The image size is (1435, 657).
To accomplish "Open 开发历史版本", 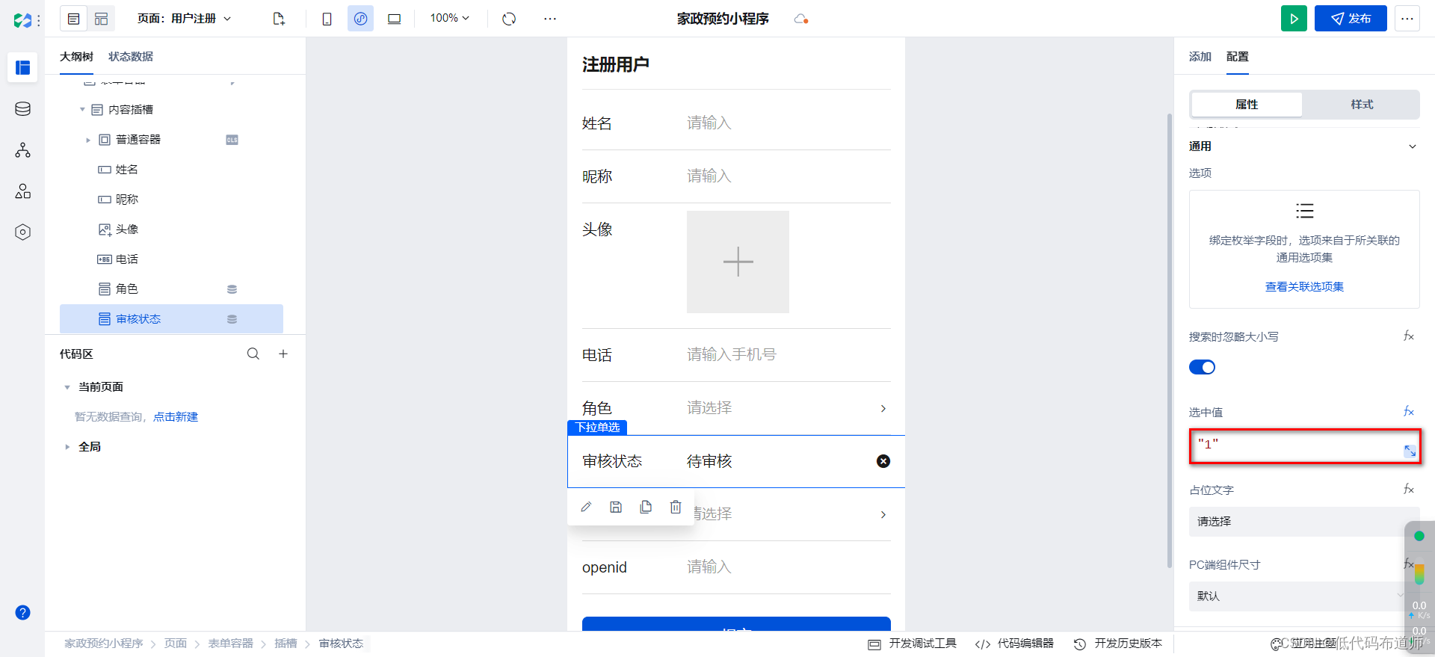I will 1118,644.
